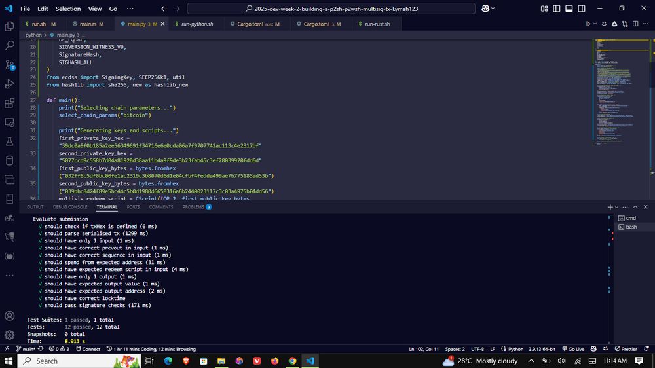Select Python language mode in status bar
This screenshot has height=368, width=655.
coord(515,349)
